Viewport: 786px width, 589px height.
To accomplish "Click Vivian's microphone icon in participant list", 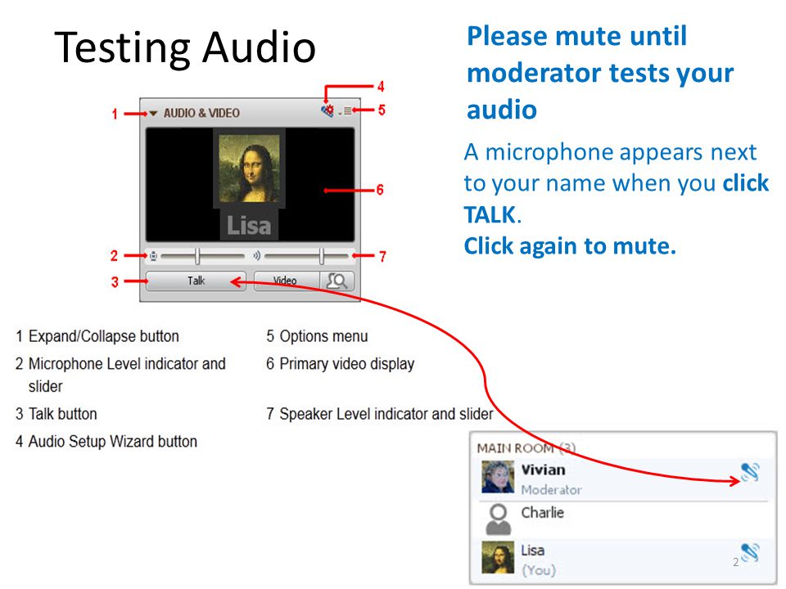I will pos(751,472).
